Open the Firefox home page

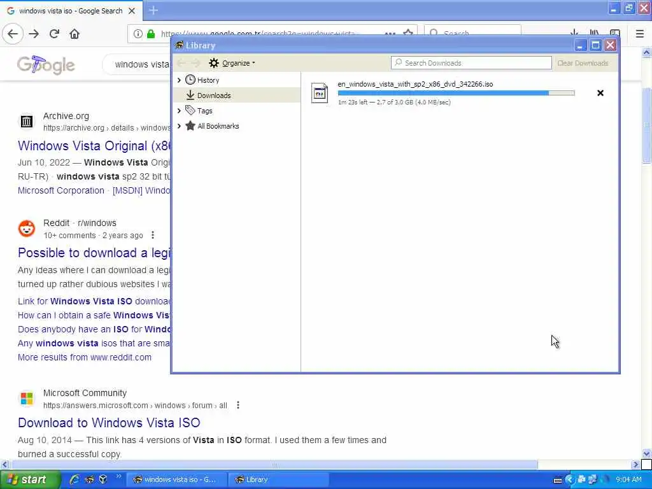click(74, 34)
